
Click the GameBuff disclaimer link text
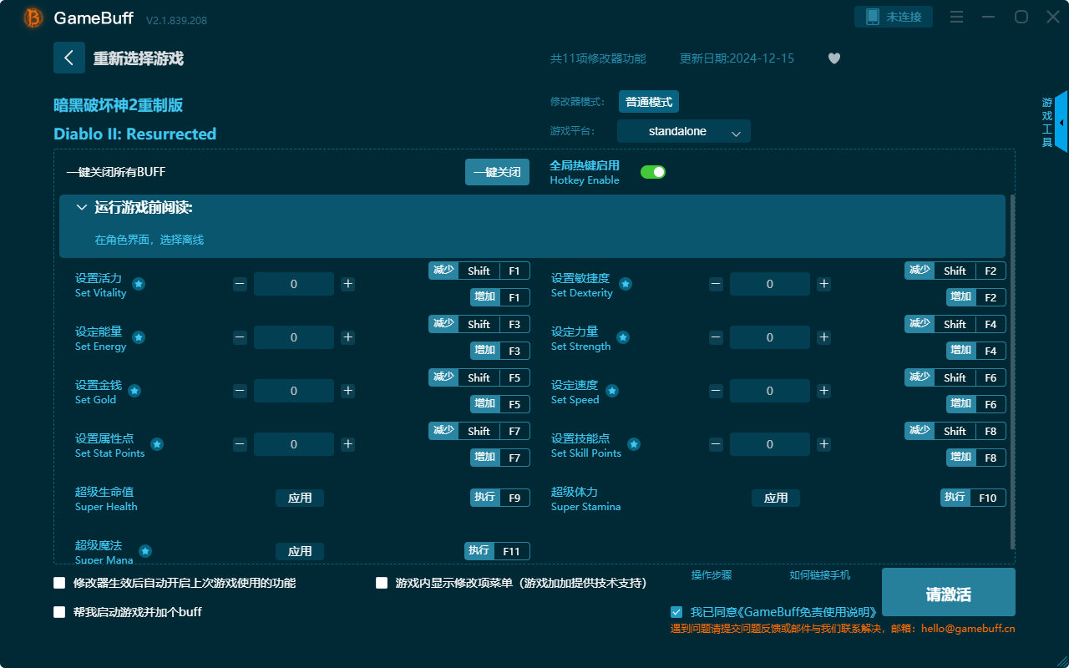click(785, 612)
